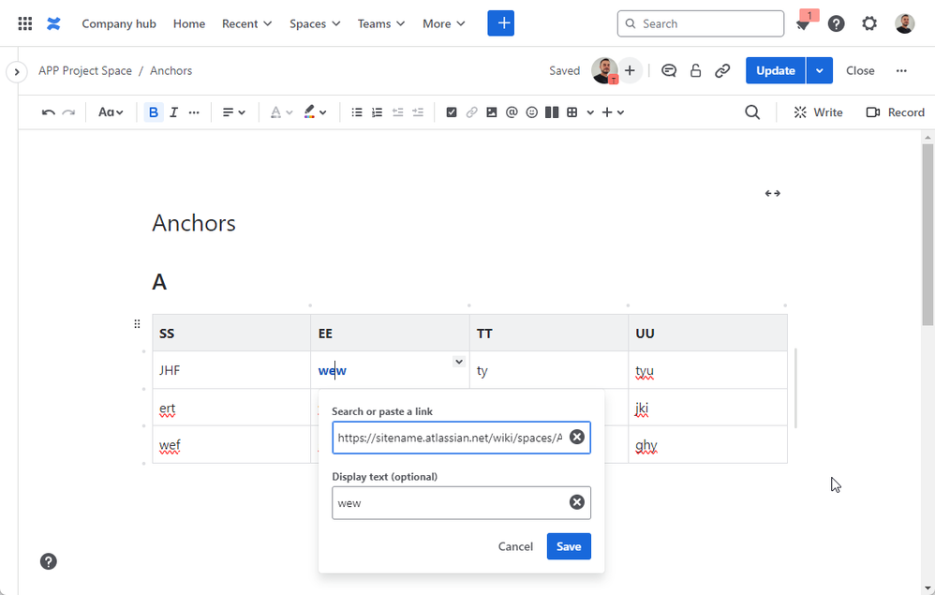Open the app switcher grid icon
Screen dimensions: 935x595
pyautogui.click(x=25, y=23)
